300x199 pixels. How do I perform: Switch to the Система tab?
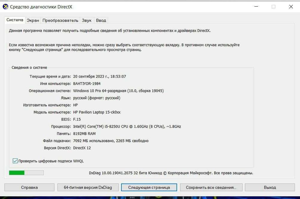tap(15, 20)
